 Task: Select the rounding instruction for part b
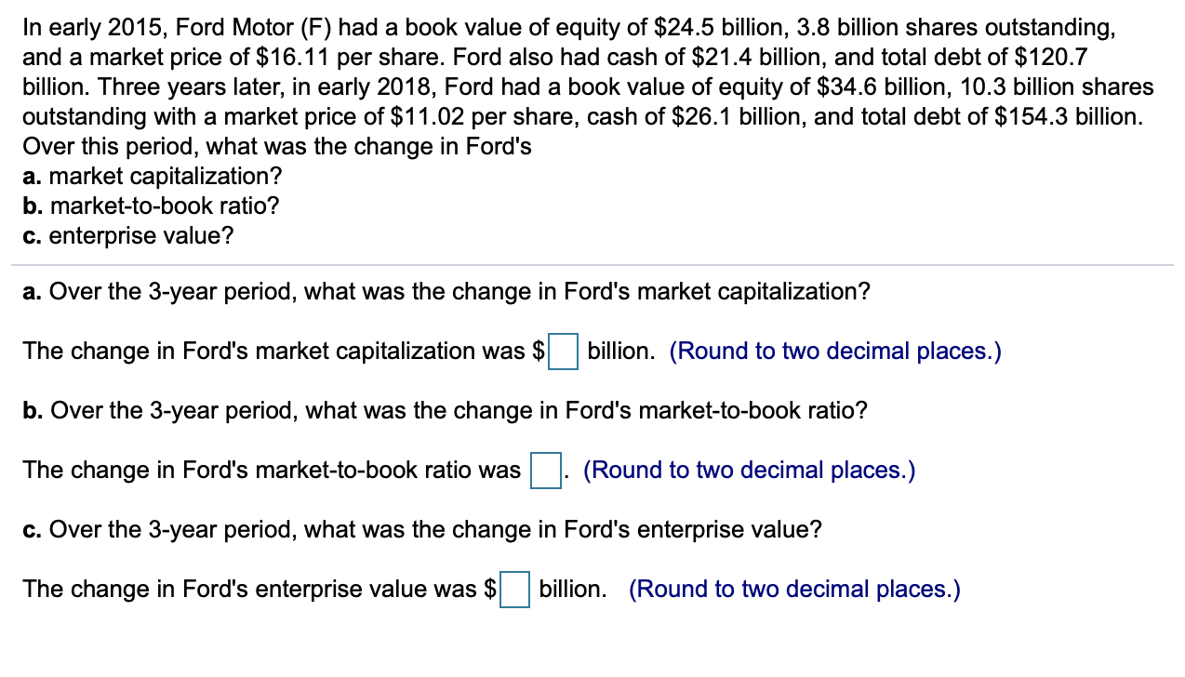(x=749, y=470)
